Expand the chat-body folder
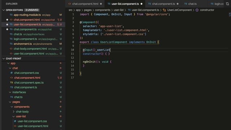This screenshot has height=130, width=231. [x=14, y=112]
